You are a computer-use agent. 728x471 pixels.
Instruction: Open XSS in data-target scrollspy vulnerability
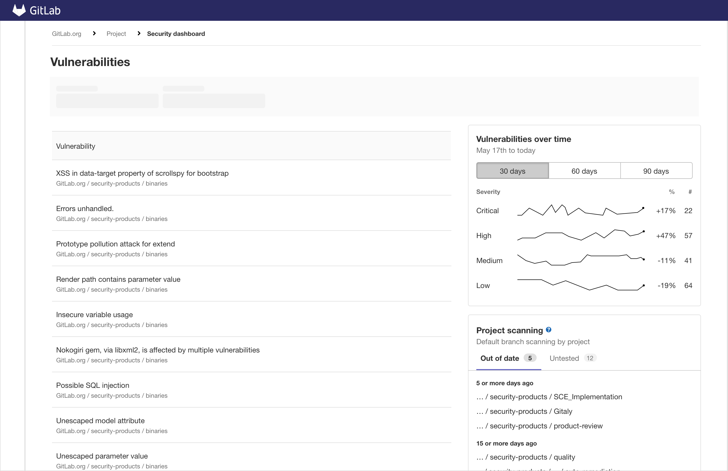tap(142, 173)
